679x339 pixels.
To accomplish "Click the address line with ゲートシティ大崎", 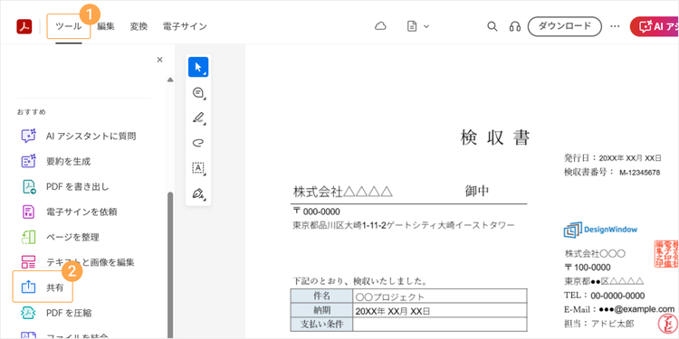I will [404, 225].
